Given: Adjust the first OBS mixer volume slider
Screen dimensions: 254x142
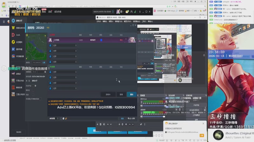Looking at the screenshot, I should tap(154, 106).
